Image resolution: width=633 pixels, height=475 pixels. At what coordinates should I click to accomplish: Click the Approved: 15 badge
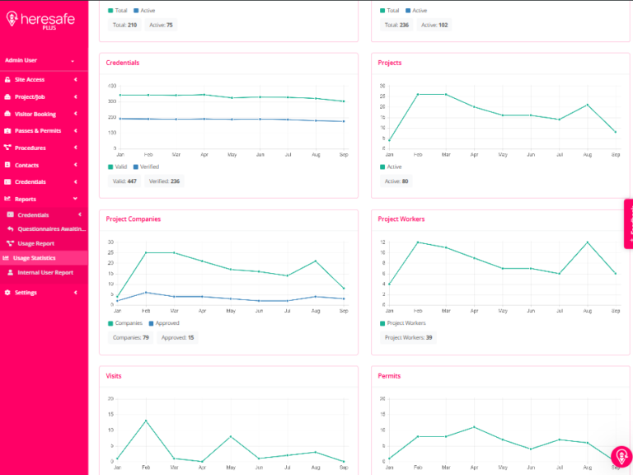[x=177, y=337]
